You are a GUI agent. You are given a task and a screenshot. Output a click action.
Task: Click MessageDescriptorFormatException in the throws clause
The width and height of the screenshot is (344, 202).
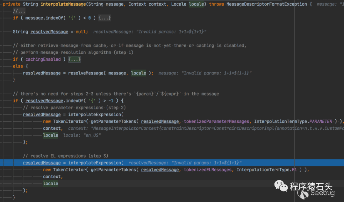[265, 4]
